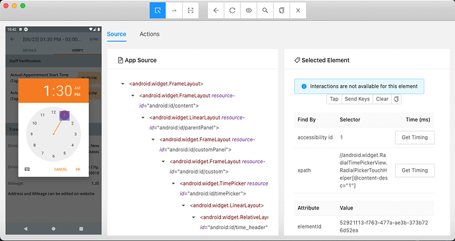Choose Tap By Coordinates toolbar icon
This screenshot has width=455, height=241.
[191, 11]
